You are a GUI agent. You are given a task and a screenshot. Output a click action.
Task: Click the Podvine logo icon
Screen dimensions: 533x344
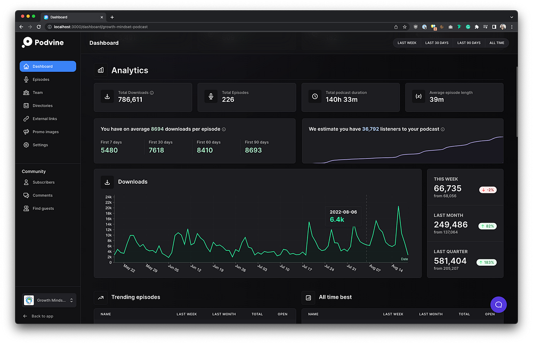[x=27, y=43]
